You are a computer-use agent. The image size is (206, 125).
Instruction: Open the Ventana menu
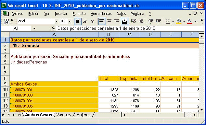click(137, 14)
